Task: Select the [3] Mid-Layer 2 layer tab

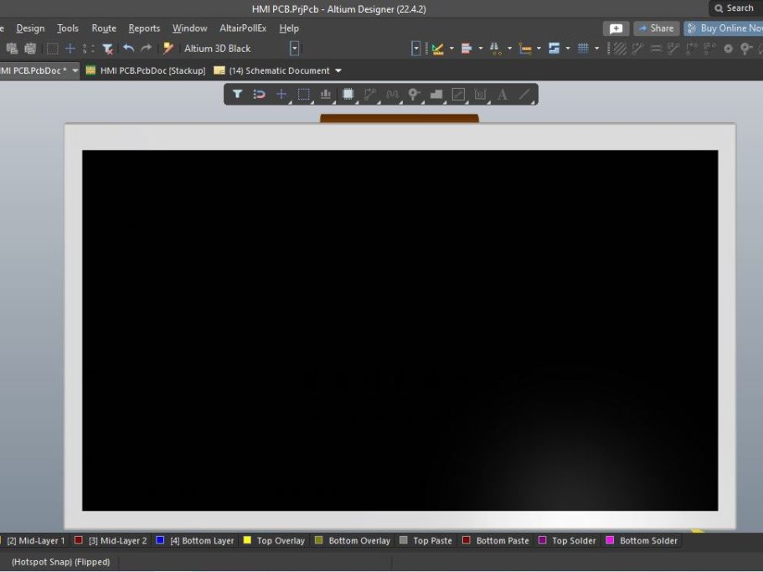Action: pyautogui.click(x=111, y=540)
